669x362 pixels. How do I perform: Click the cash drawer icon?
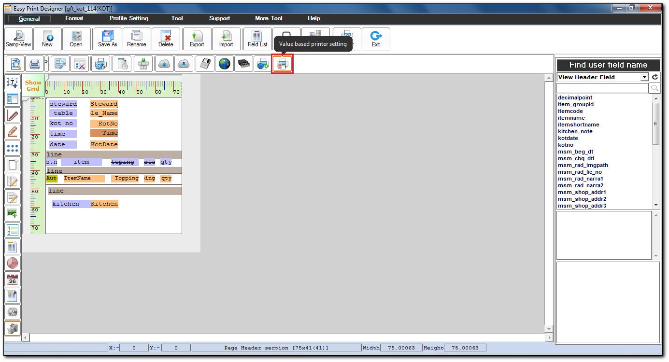tap(244, 64)
